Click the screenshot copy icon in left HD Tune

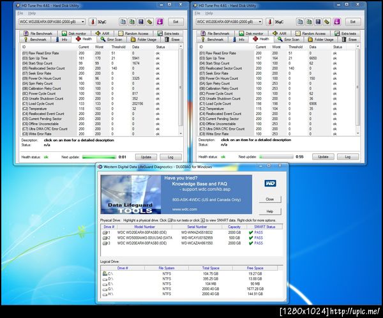(x=132, y=22)
